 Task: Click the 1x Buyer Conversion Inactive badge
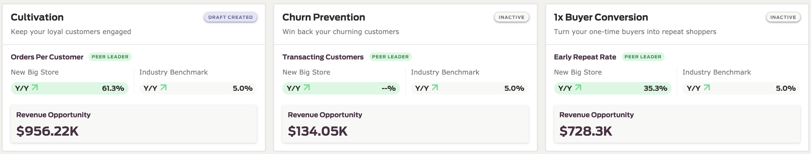pos(783,17)
